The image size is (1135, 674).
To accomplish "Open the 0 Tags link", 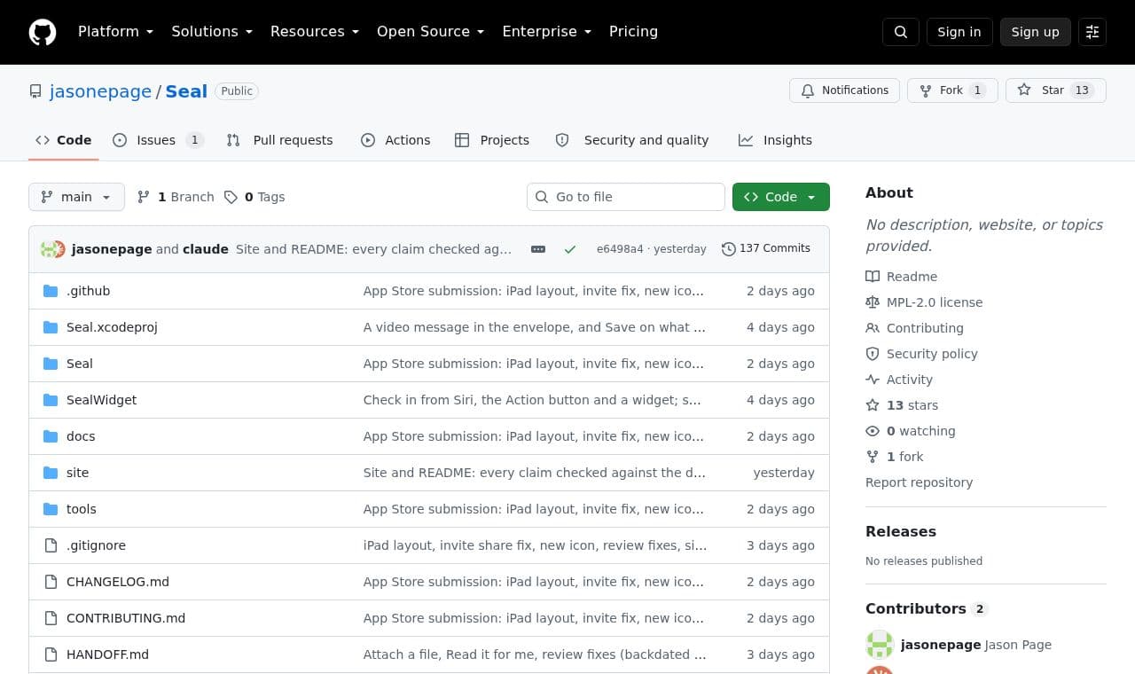I will click(x=254, y=197).
